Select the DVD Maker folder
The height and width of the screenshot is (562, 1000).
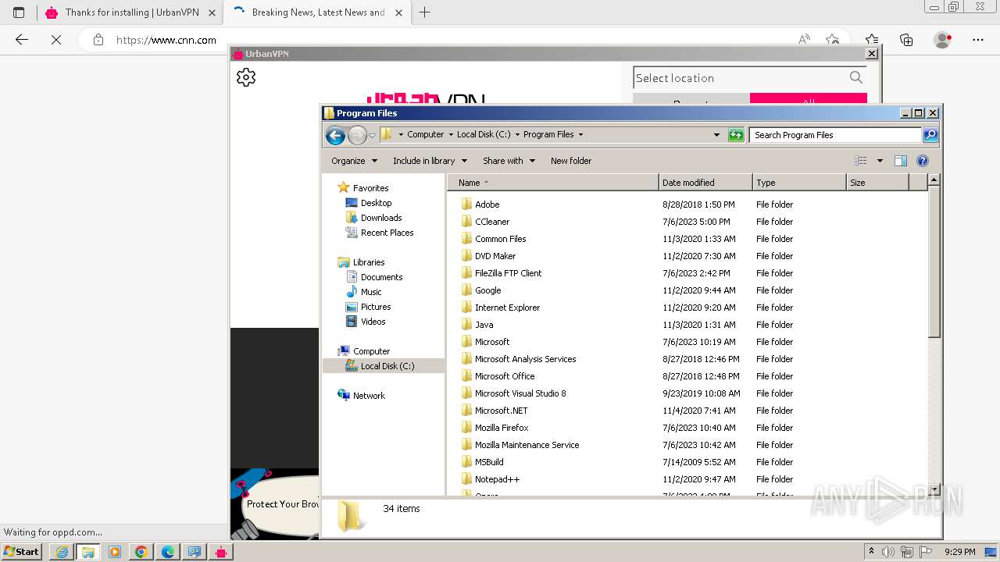495,256
